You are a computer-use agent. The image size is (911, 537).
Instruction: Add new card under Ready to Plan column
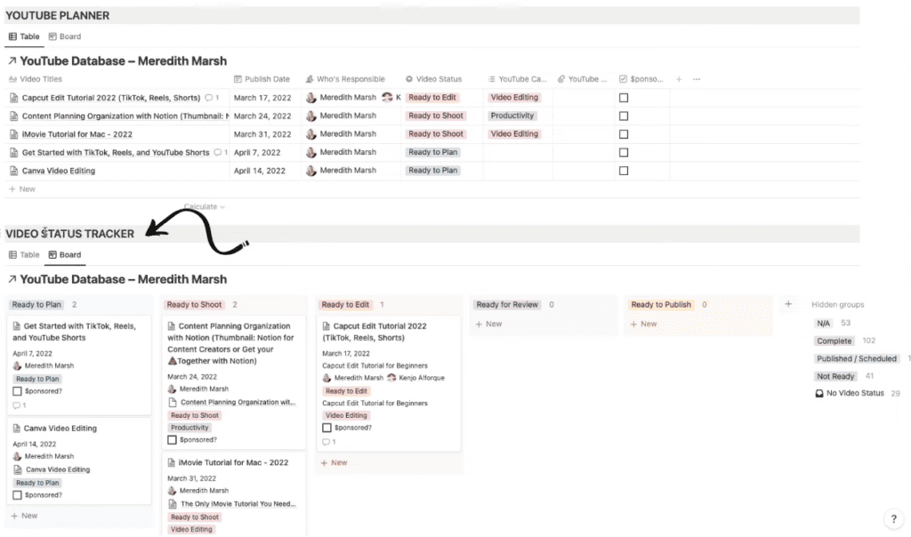(x=24, y=516)
